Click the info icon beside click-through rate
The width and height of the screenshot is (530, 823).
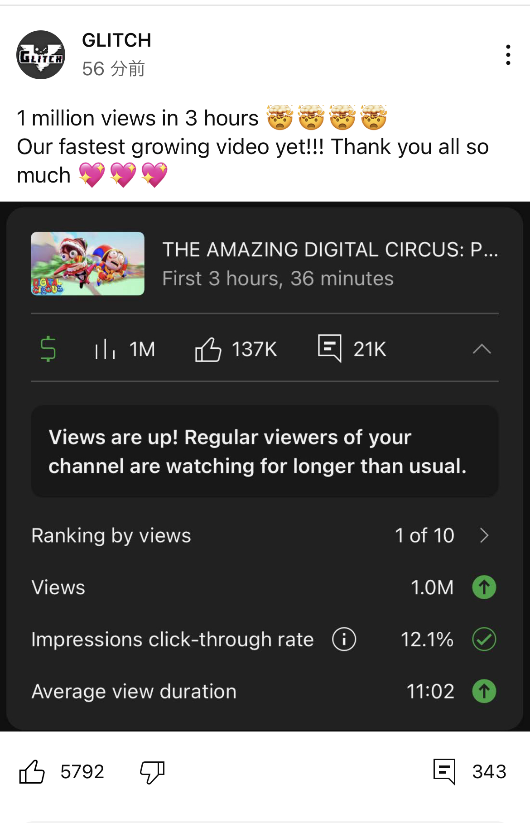[344, 640]
